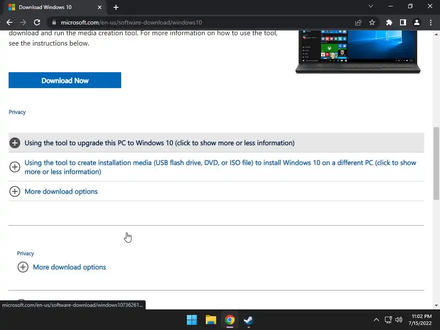Open the Chrome profile menu
The height and width of the screenshot is (330, 440).
pyautogui.click(x=417, y=22)
